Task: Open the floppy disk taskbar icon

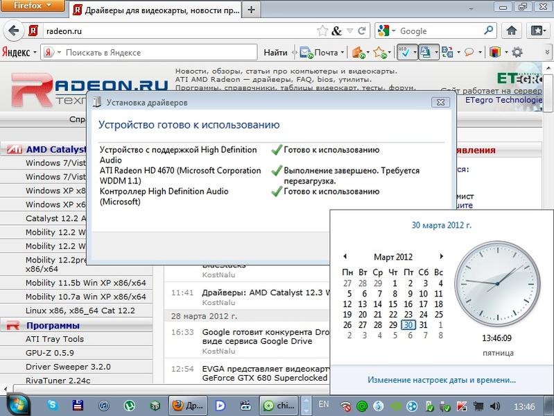Action: (78, 406)
